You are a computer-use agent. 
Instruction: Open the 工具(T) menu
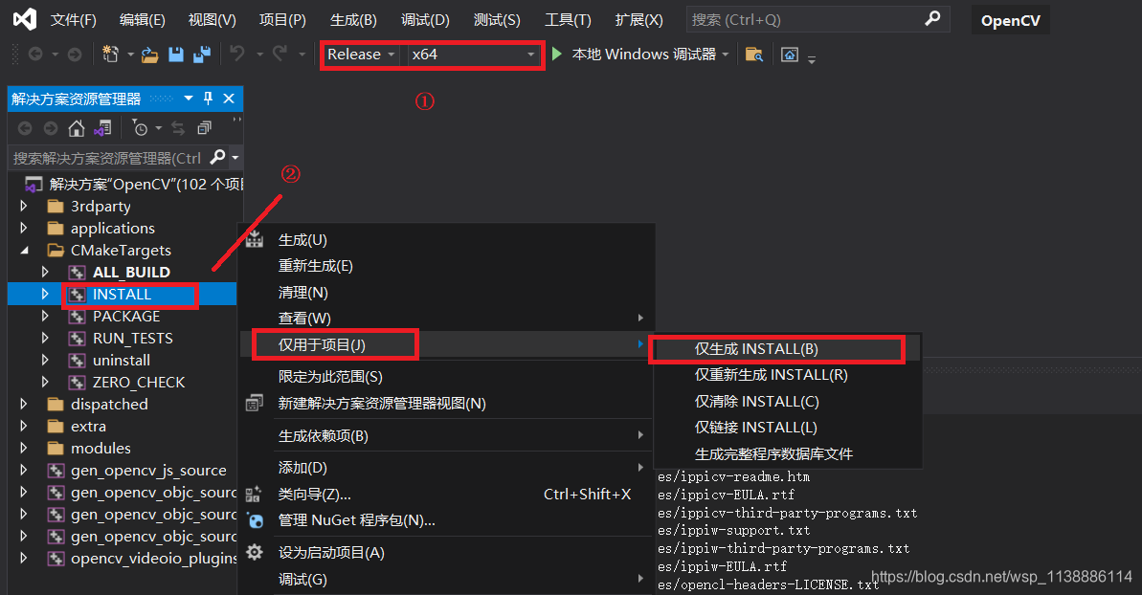click(568, 20)
